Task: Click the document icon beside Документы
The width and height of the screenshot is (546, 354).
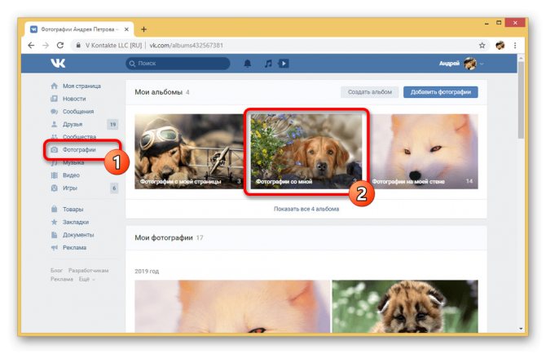Action: [x=54, y=235]
